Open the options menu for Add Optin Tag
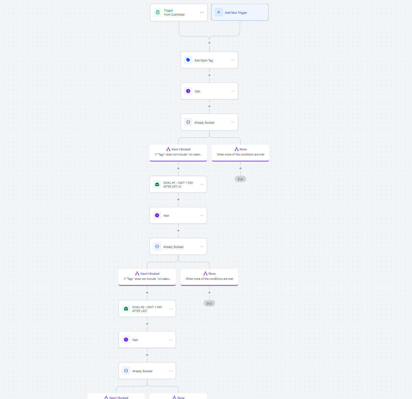The width and height of the screenshot is (412, 399). pyautogui.click(x=233, y=60)
